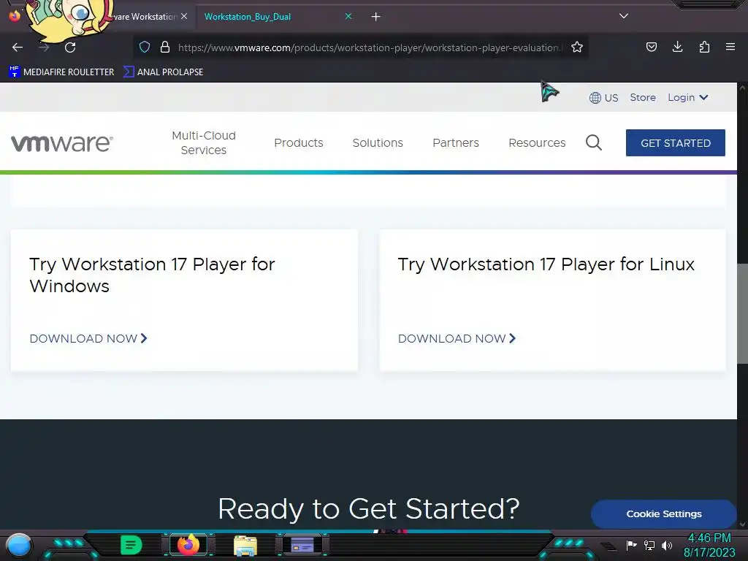Click the 'Ready to Get Started?' heading

pos(369,508)
